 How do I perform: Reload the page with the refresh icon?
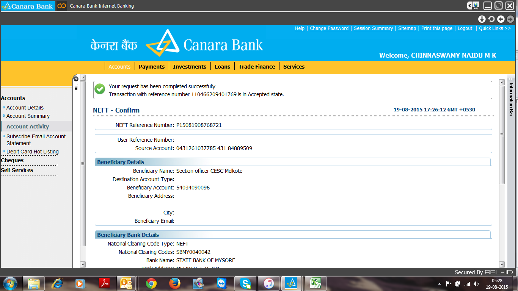(491, 19)
